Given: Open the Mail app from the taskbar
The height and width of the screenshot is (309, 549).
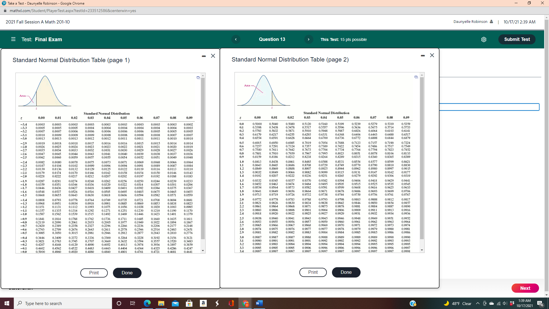Looking at the screenshot, I should [175, 303].
